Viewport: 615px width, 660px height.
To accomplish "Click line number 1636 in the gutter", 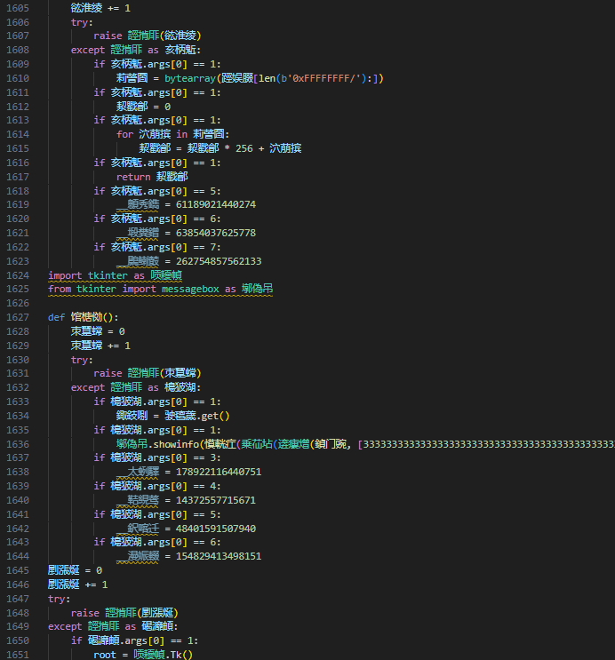I will click(18, 444).
